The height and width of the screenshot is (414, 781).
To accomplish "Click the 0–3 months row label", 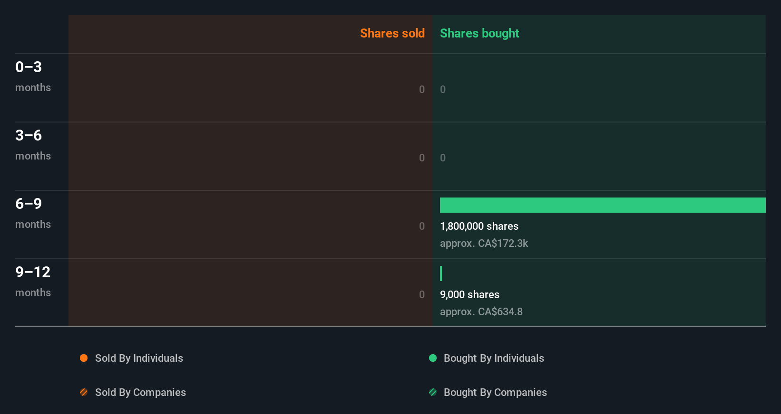I will tap(33, 76).
